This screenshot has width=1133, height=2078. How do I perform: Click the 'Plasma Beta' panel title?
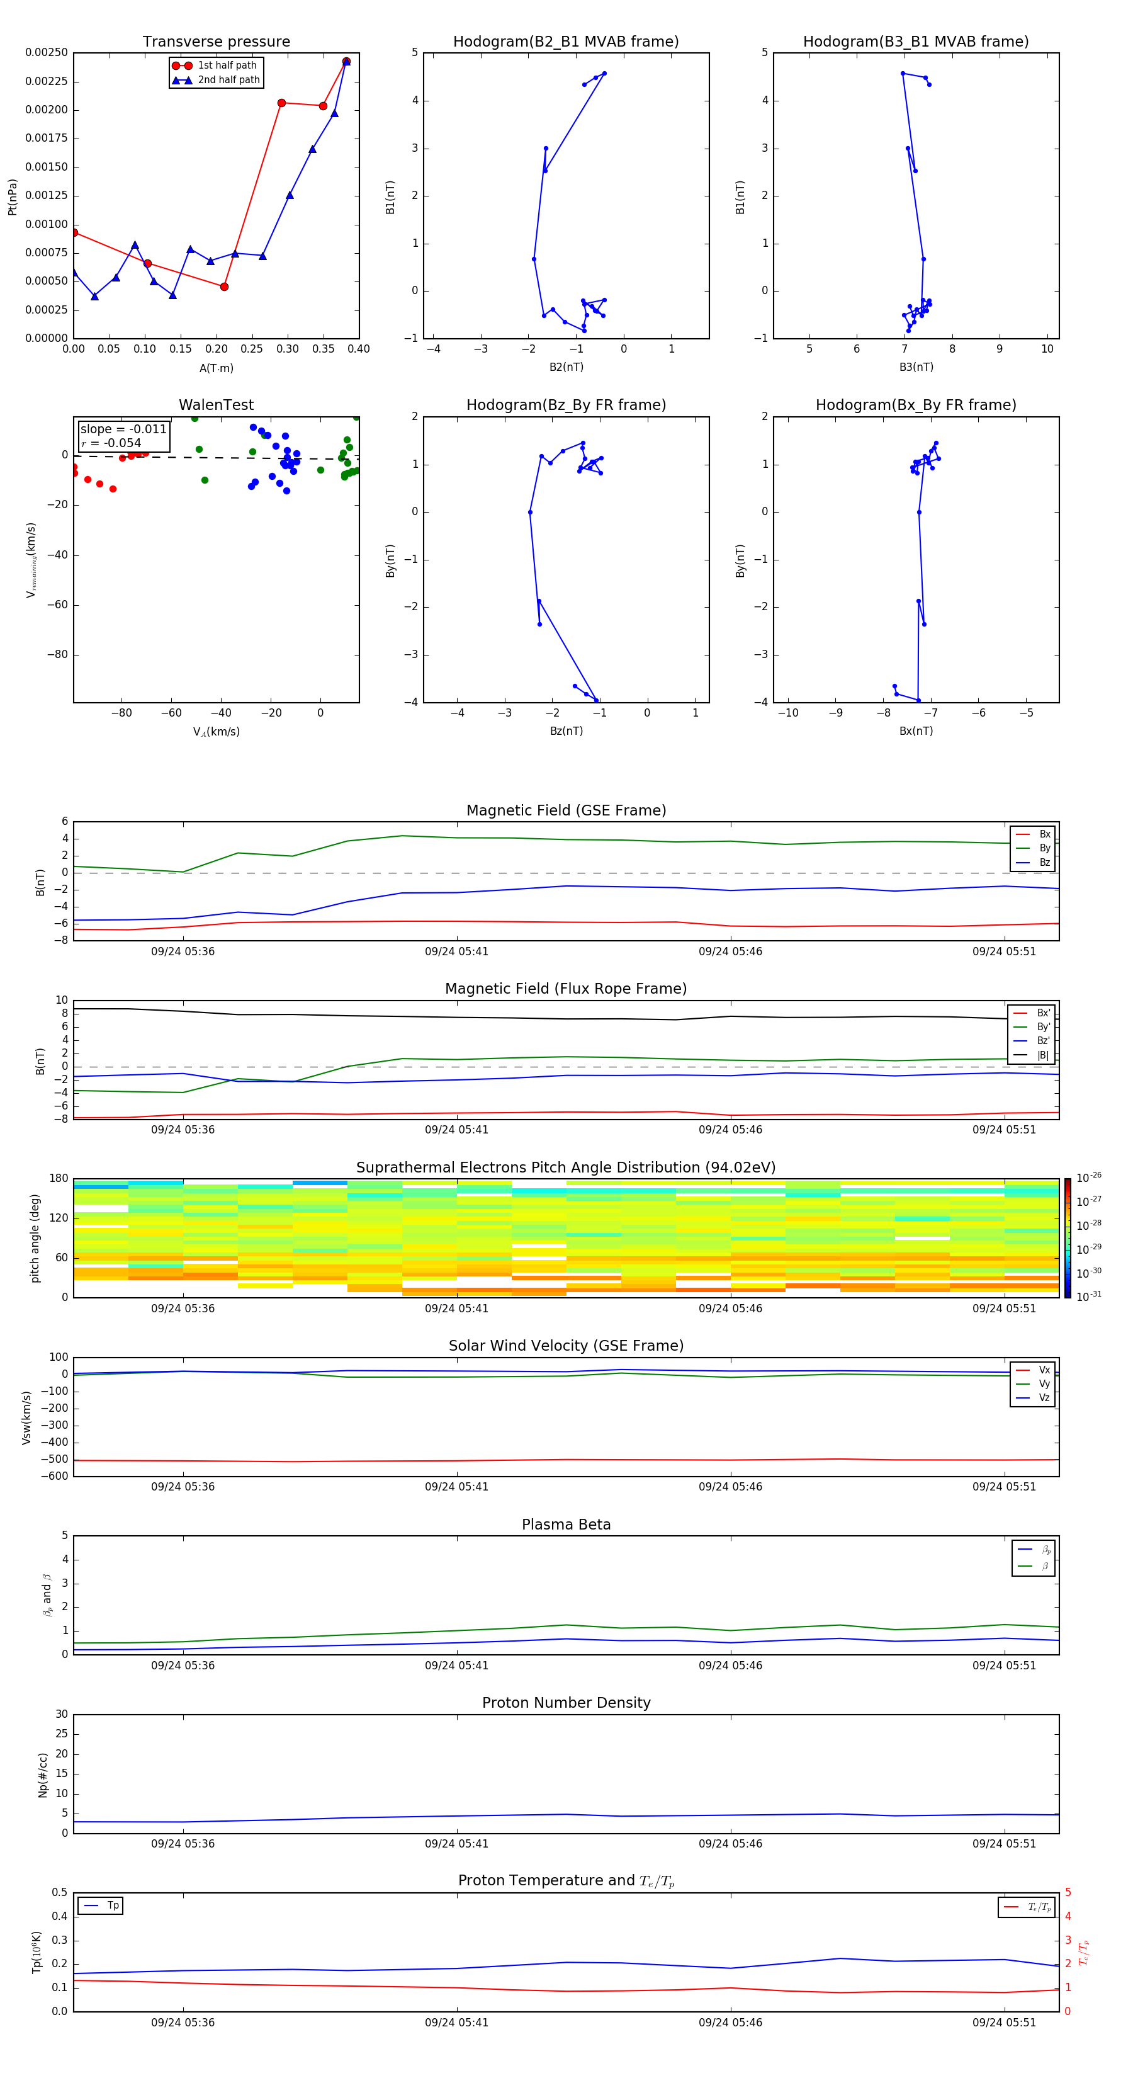[x=566, y=1524]
